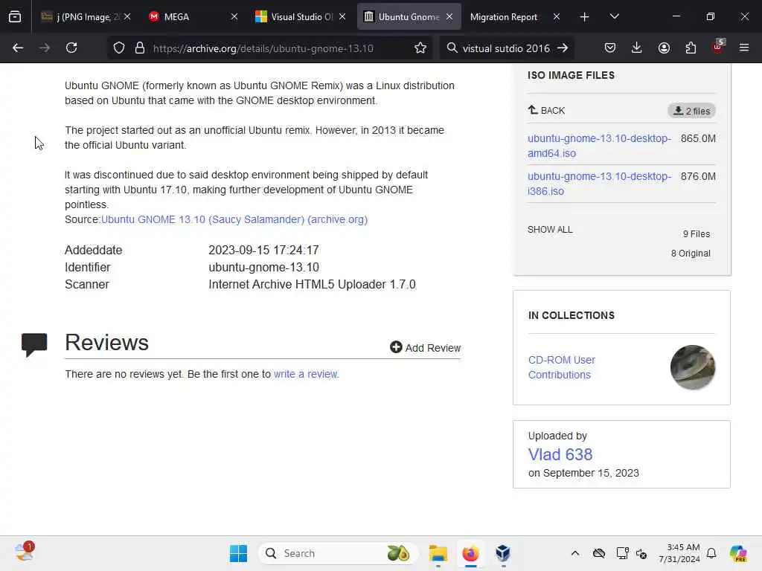Open weather widget on taskbar

pyautogui.click(x=25, y=552)
